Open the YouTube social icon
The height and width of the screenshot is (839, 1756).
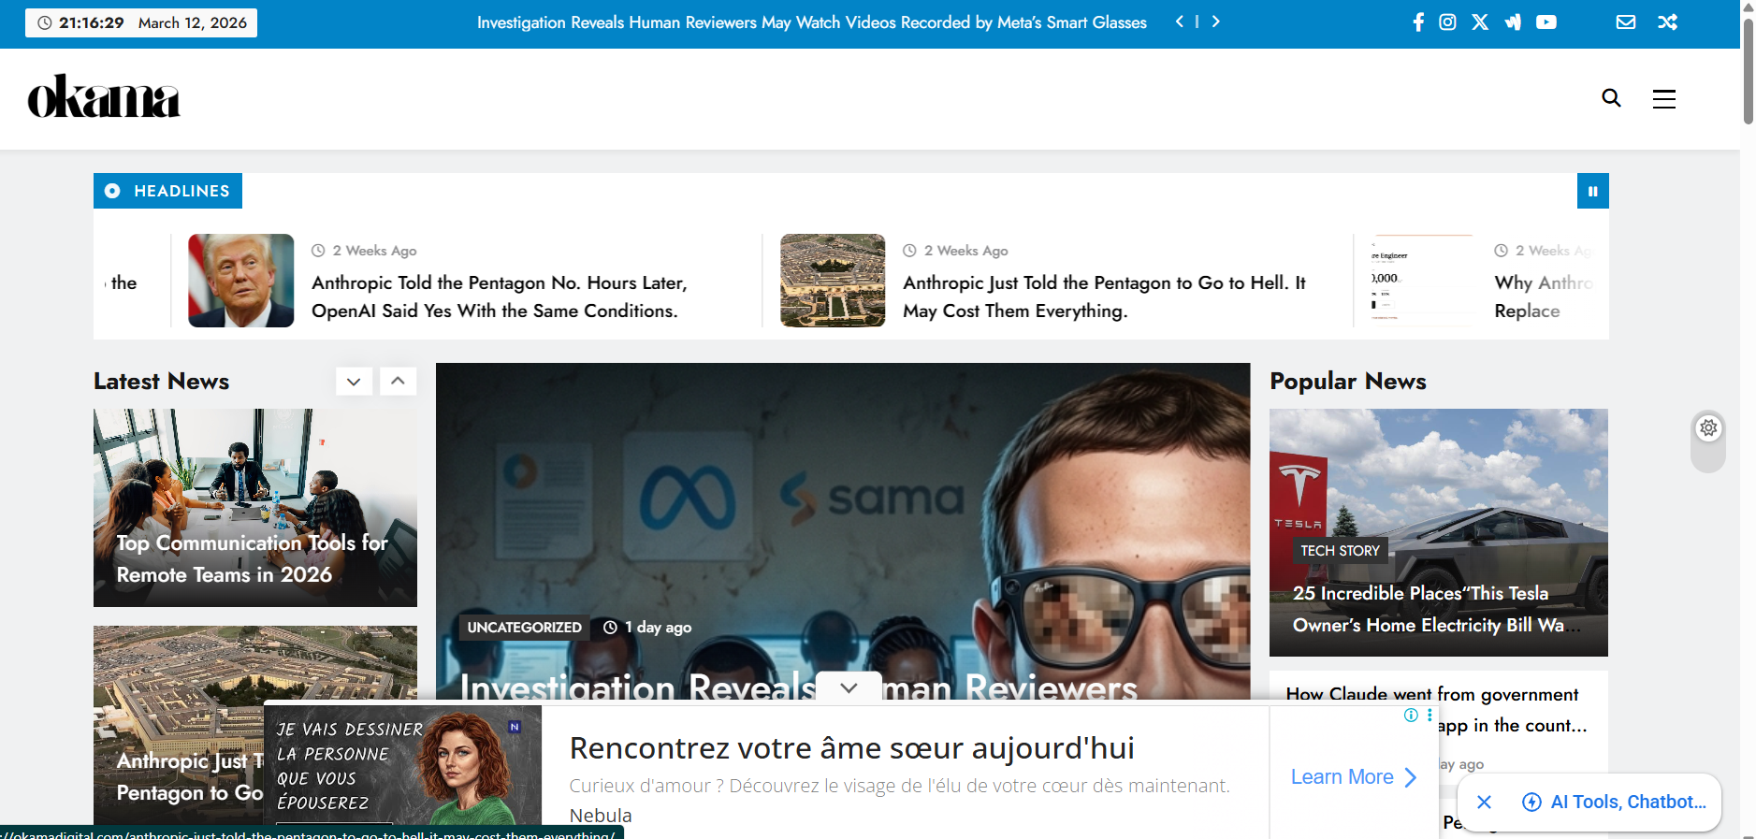[x=1546, y=22]
